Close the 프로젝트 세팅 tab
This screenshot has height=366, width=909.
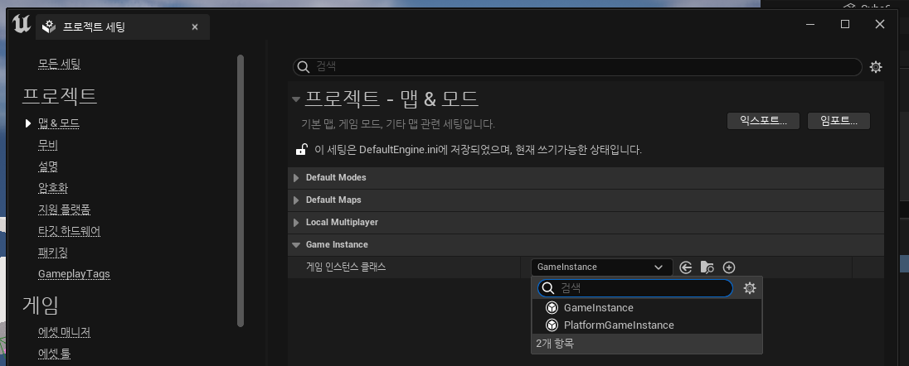tap(195, 26)
